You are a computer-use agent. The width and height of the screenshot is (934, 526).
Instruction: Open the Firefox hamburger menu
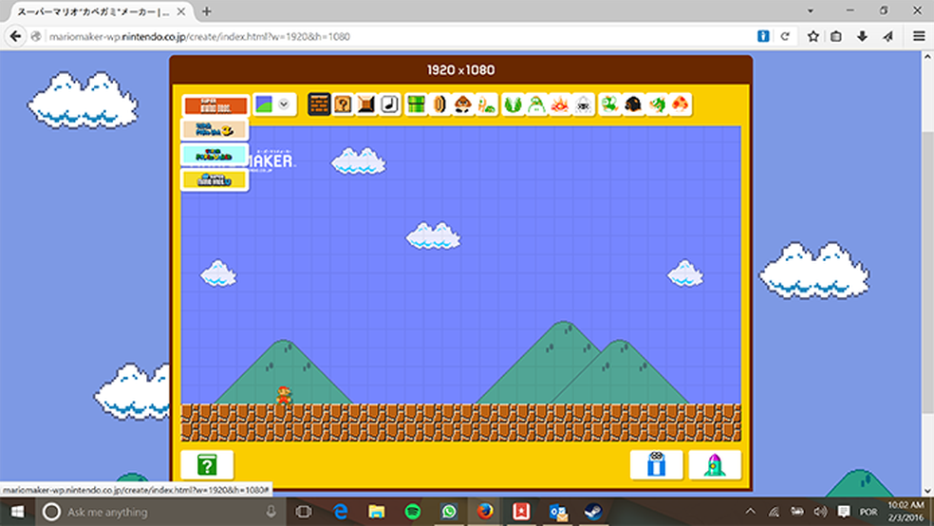[x=919, y=36]
